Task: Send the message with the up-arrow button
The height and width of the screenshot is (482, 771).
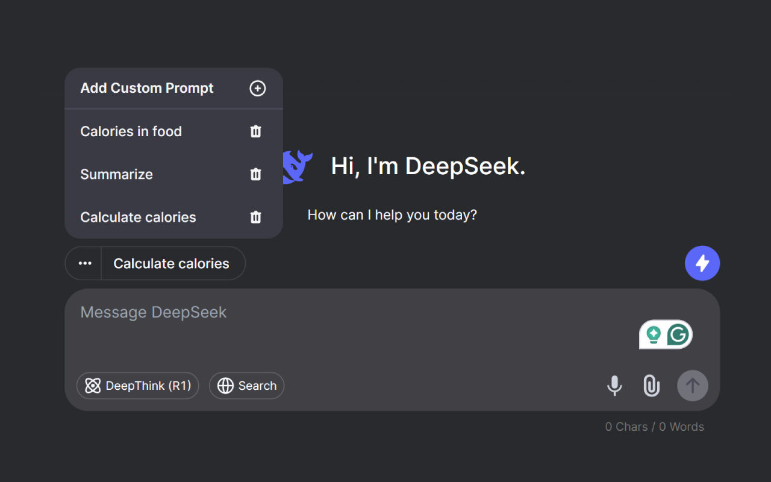Action: pos(693,386)
